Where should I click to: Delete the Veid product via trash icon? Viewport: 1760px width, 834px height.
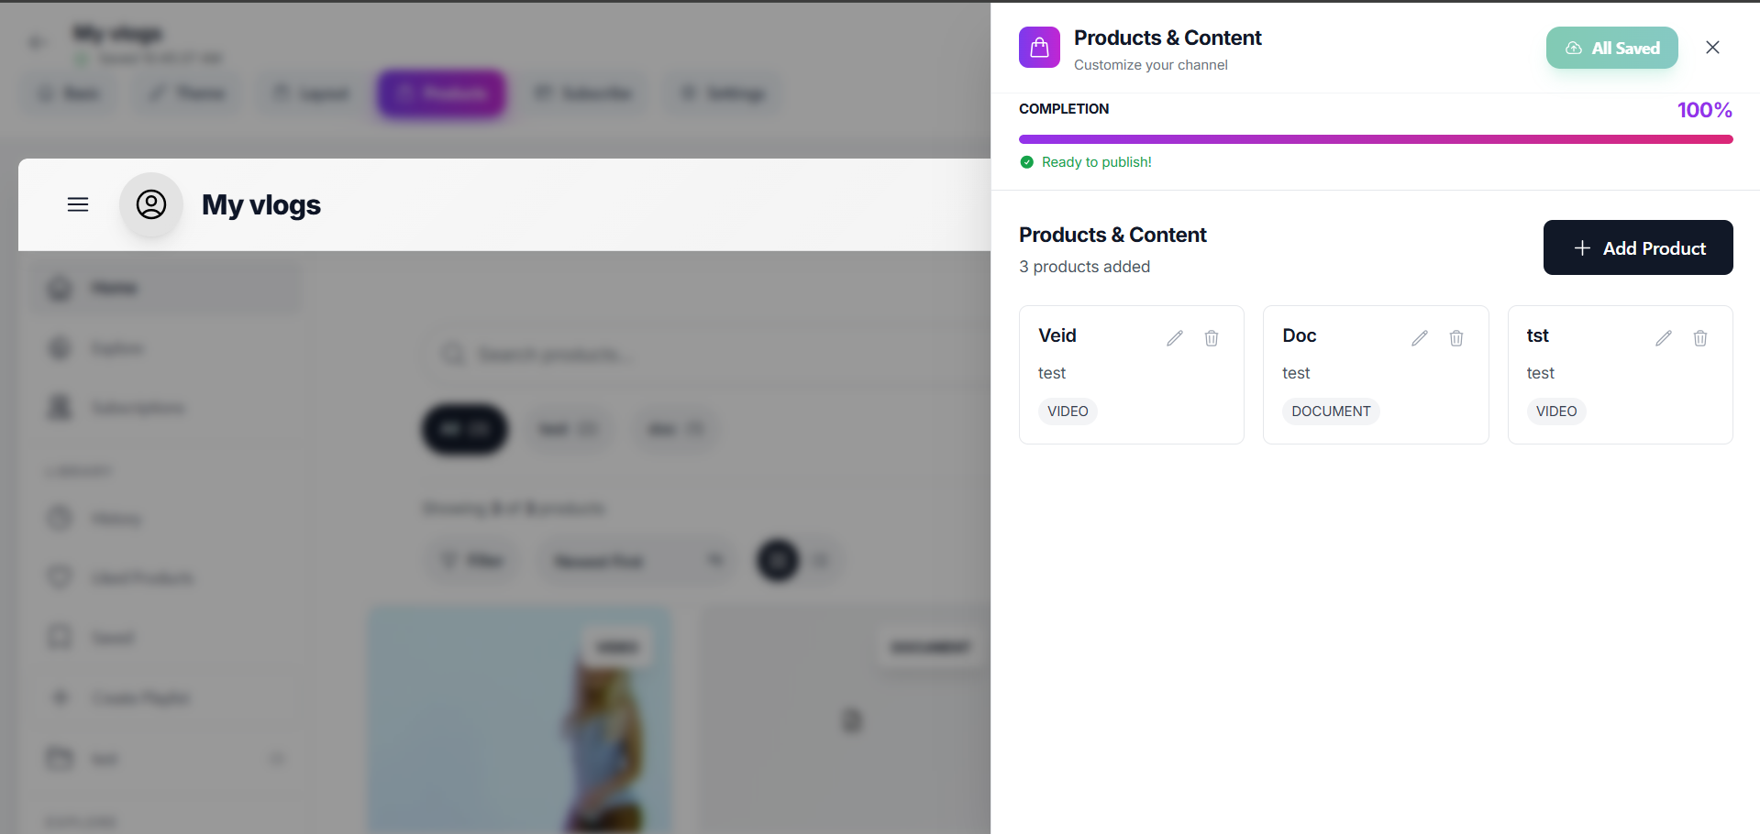coord(1212,338)
